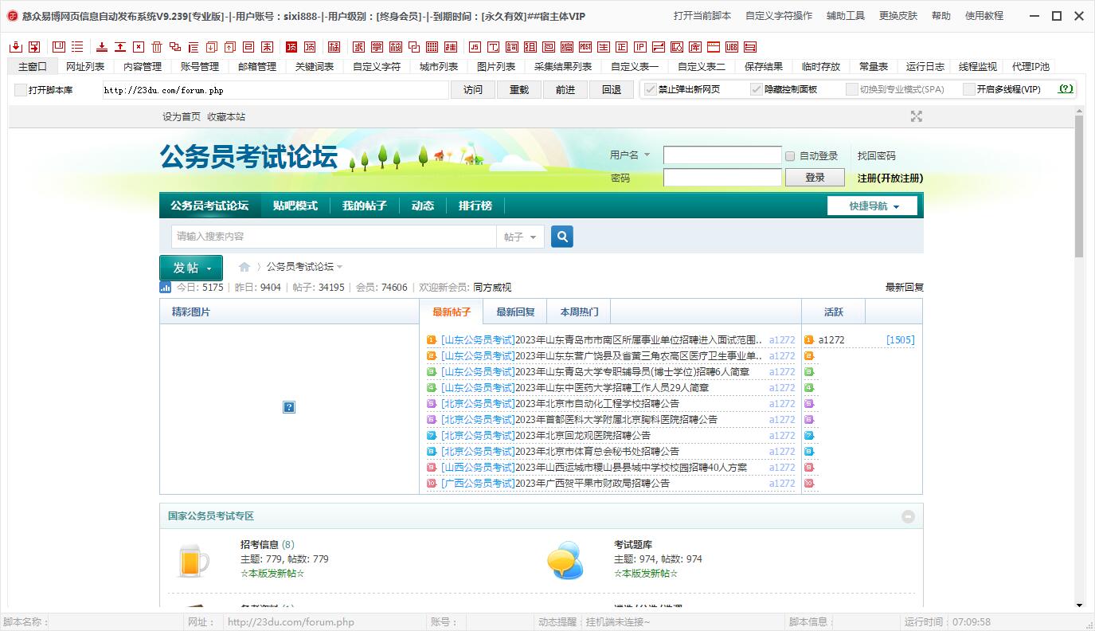Screen dimensions: 1095x631
Task: Click the 回退 back button
Action: (x=612, y=90)
